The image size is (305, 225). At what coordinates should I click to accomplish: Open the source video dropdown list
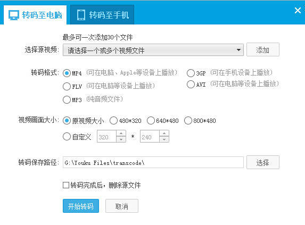tap(238, 50)
